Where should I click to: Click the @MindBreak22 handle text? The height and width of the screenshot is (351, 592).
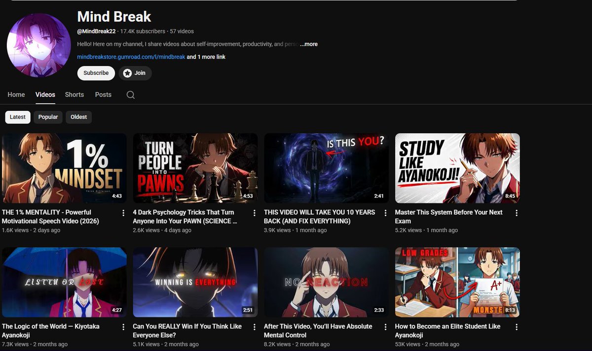[96, 32]
